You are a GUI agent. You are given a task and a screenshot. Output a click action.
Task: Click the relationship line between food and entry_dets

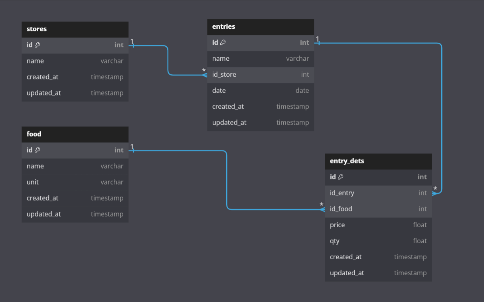pos(227,180)
